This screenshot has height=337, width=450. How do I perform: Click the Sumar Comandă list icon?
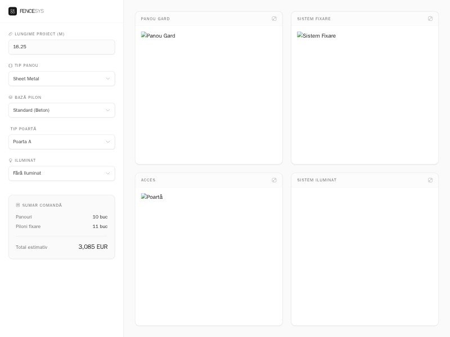click(18, 206)
